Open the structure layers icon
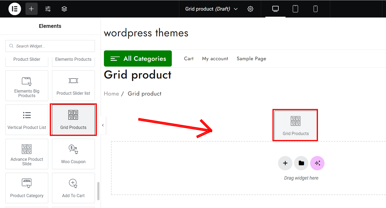The image size is (386, 208). tap(64, 9)
